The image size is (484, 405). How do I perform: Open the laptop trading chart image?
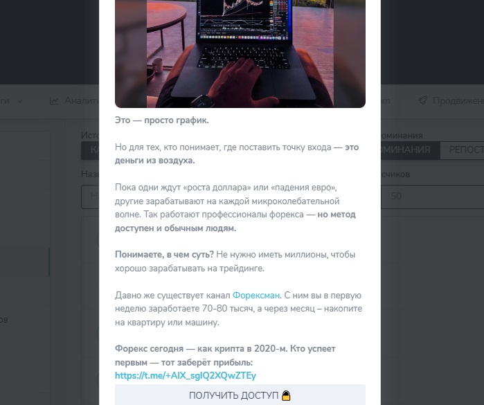(240, 54)
